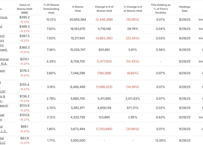This screenshot has width=203, height=145.
Task: Open the holder link ending in 'earch'
Action: pos(4,106)
